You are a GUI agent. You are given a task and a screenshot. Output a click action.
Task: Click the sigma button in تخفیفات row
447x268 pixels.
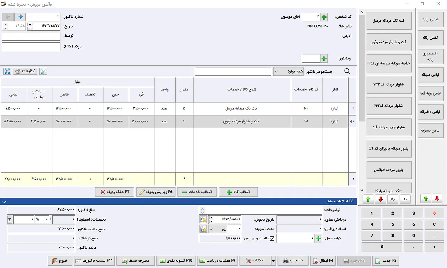(10, 219)
